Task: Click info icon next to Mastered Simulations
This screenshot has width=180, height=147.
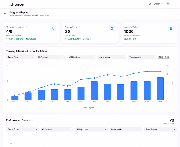Action: coord(26,27)
